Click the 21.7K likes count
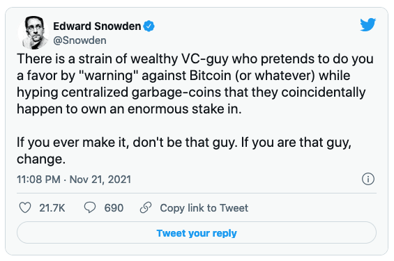The width and height of the screenshot is (394, 261). [x=52, y=208]
